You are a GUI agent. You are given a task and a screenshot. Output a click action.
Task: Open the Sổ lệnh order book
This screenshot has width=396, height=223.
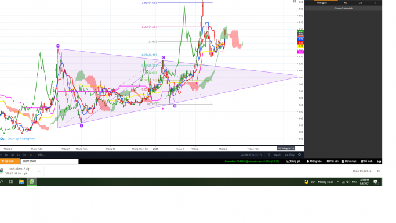coord(366,161)
